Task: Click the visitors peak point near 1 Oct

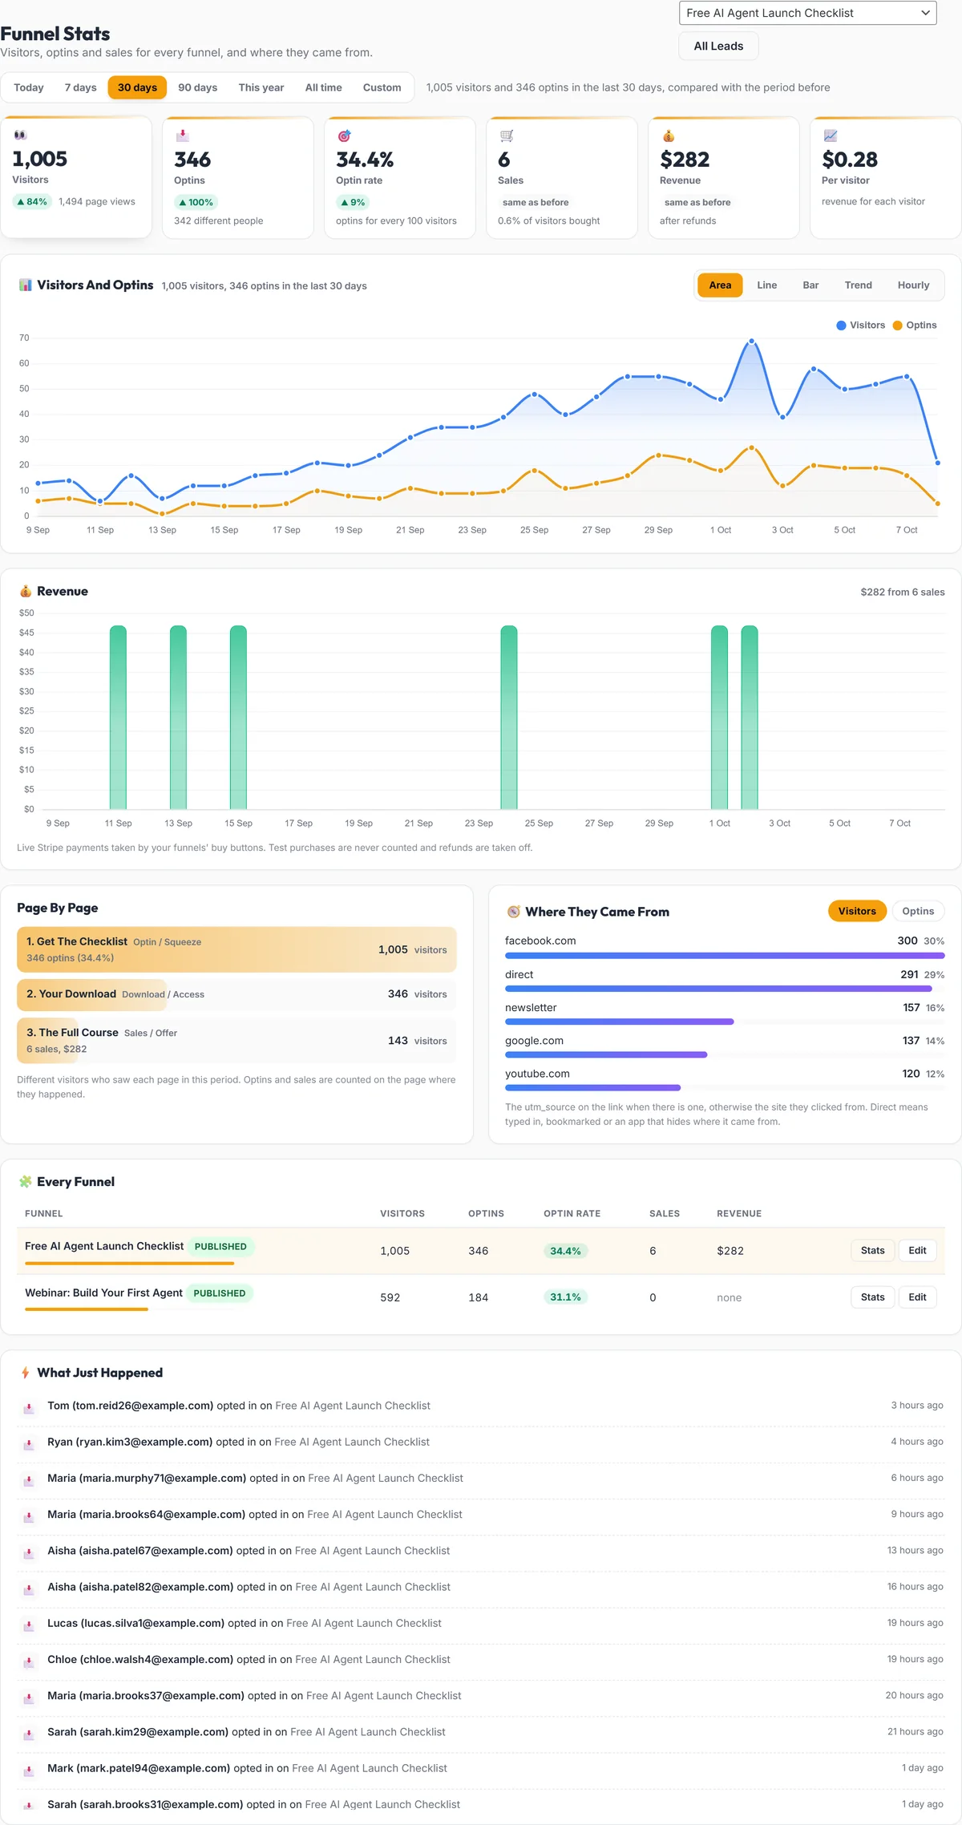Action: (751, 342)
